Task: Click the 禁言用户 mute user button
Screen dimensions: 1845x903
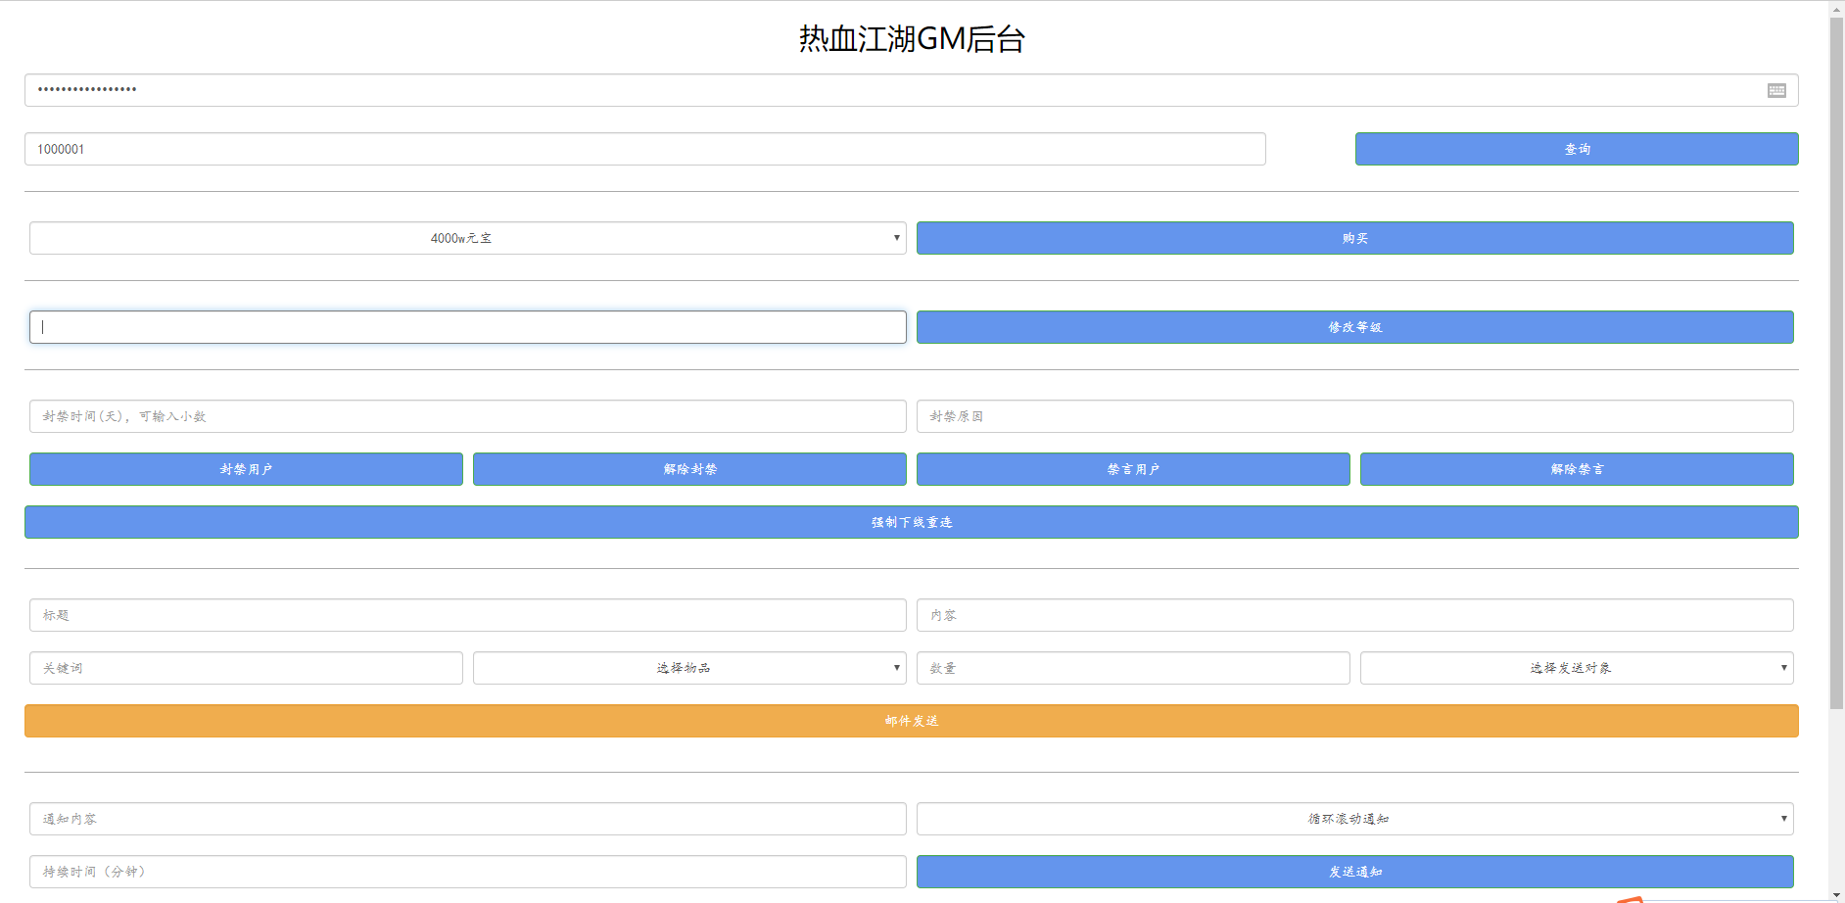Action: [1132, 469]
